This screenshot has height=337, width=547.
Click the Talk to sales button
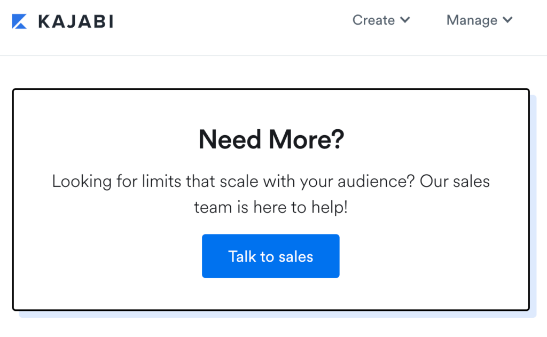point(271,256)
